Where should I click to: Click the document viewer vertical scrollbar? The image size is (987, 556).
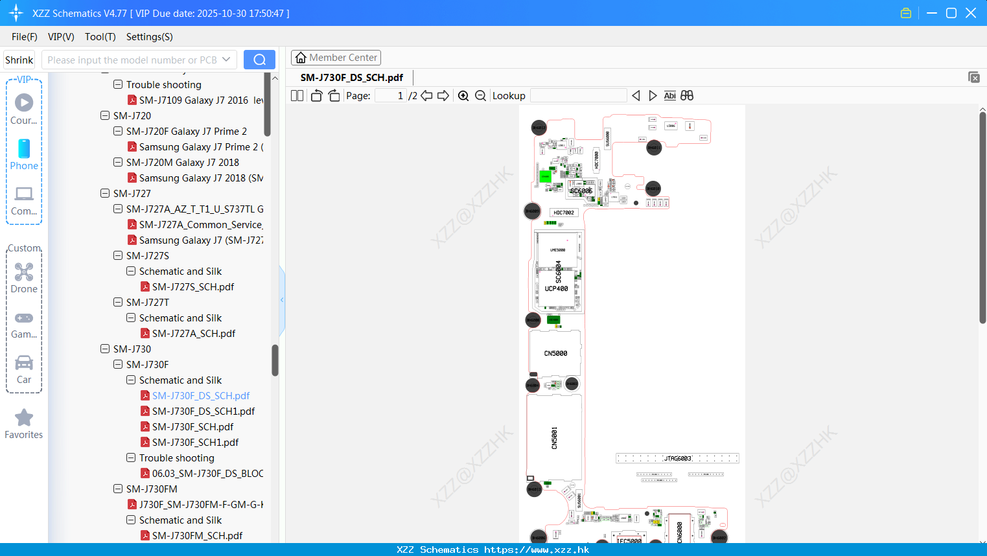[982, 217]
